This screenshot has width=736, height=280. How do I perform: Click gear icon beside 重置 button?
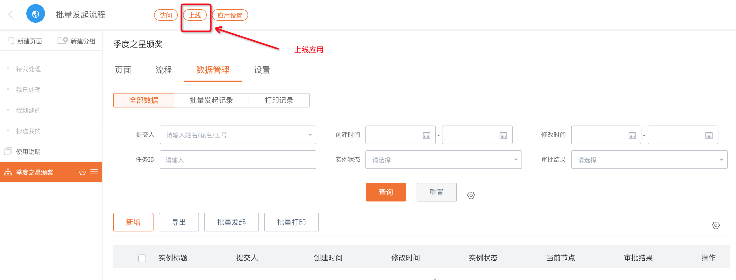tap(471, 195)
